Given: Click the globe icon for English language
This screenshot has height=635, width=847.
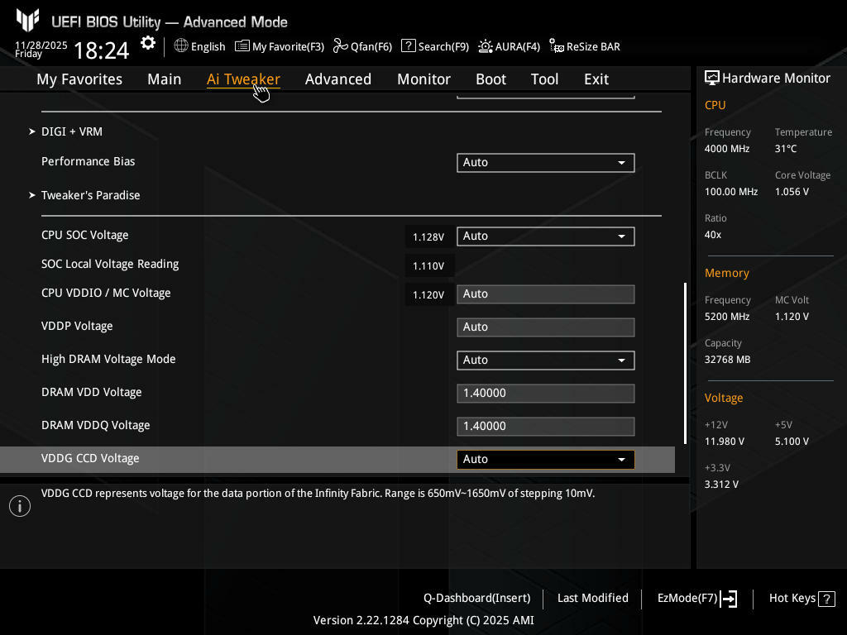Looking at the screenshot, I should (x=181, y=46).
